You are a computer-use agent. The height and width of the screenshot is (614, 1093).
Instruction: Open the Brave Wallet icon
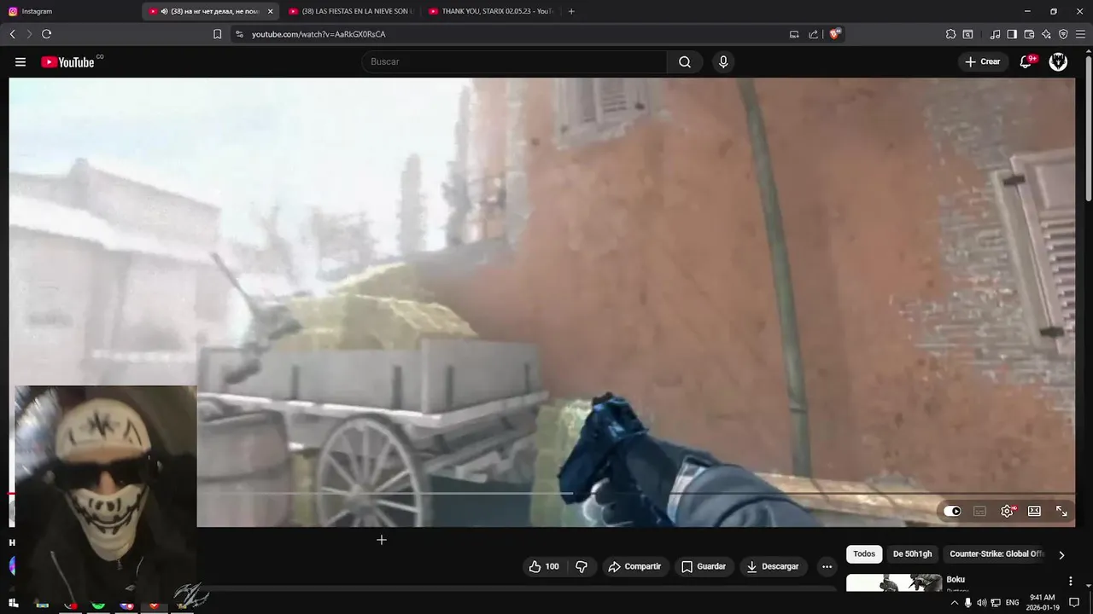coord(1029,34)
